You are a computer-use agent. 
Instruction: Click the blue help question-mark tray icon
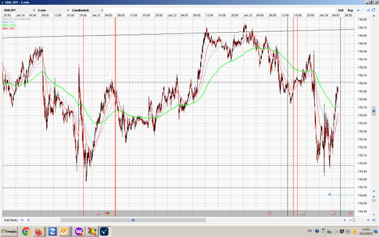coord(317,231)
